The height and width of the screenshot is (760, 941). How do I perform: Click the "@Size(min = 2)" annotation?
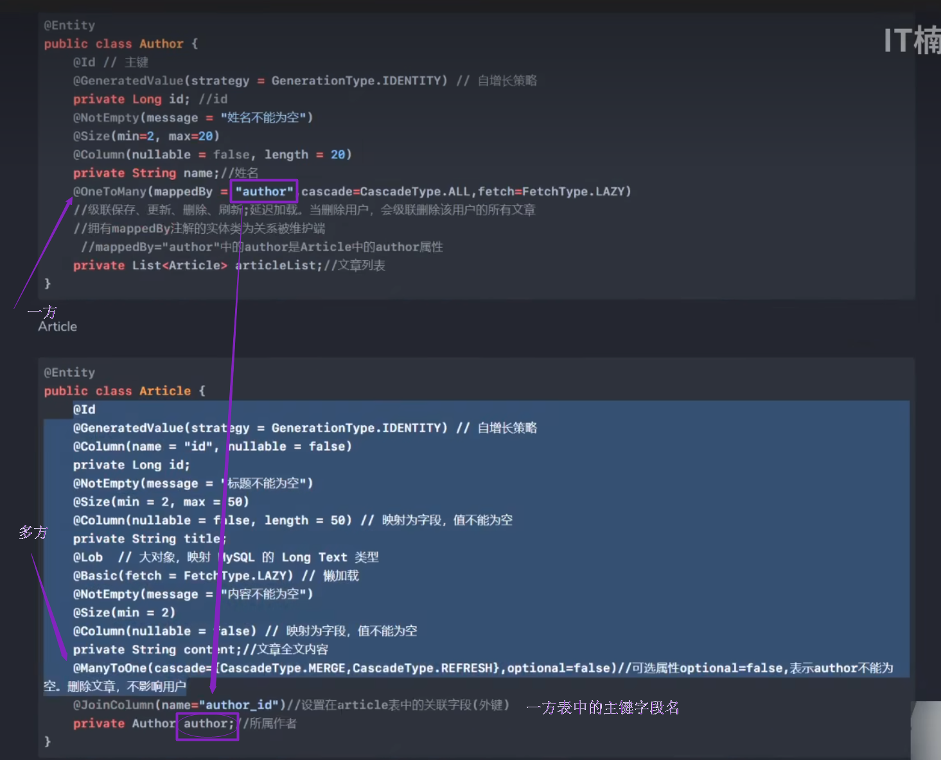(x=124, y=613)
